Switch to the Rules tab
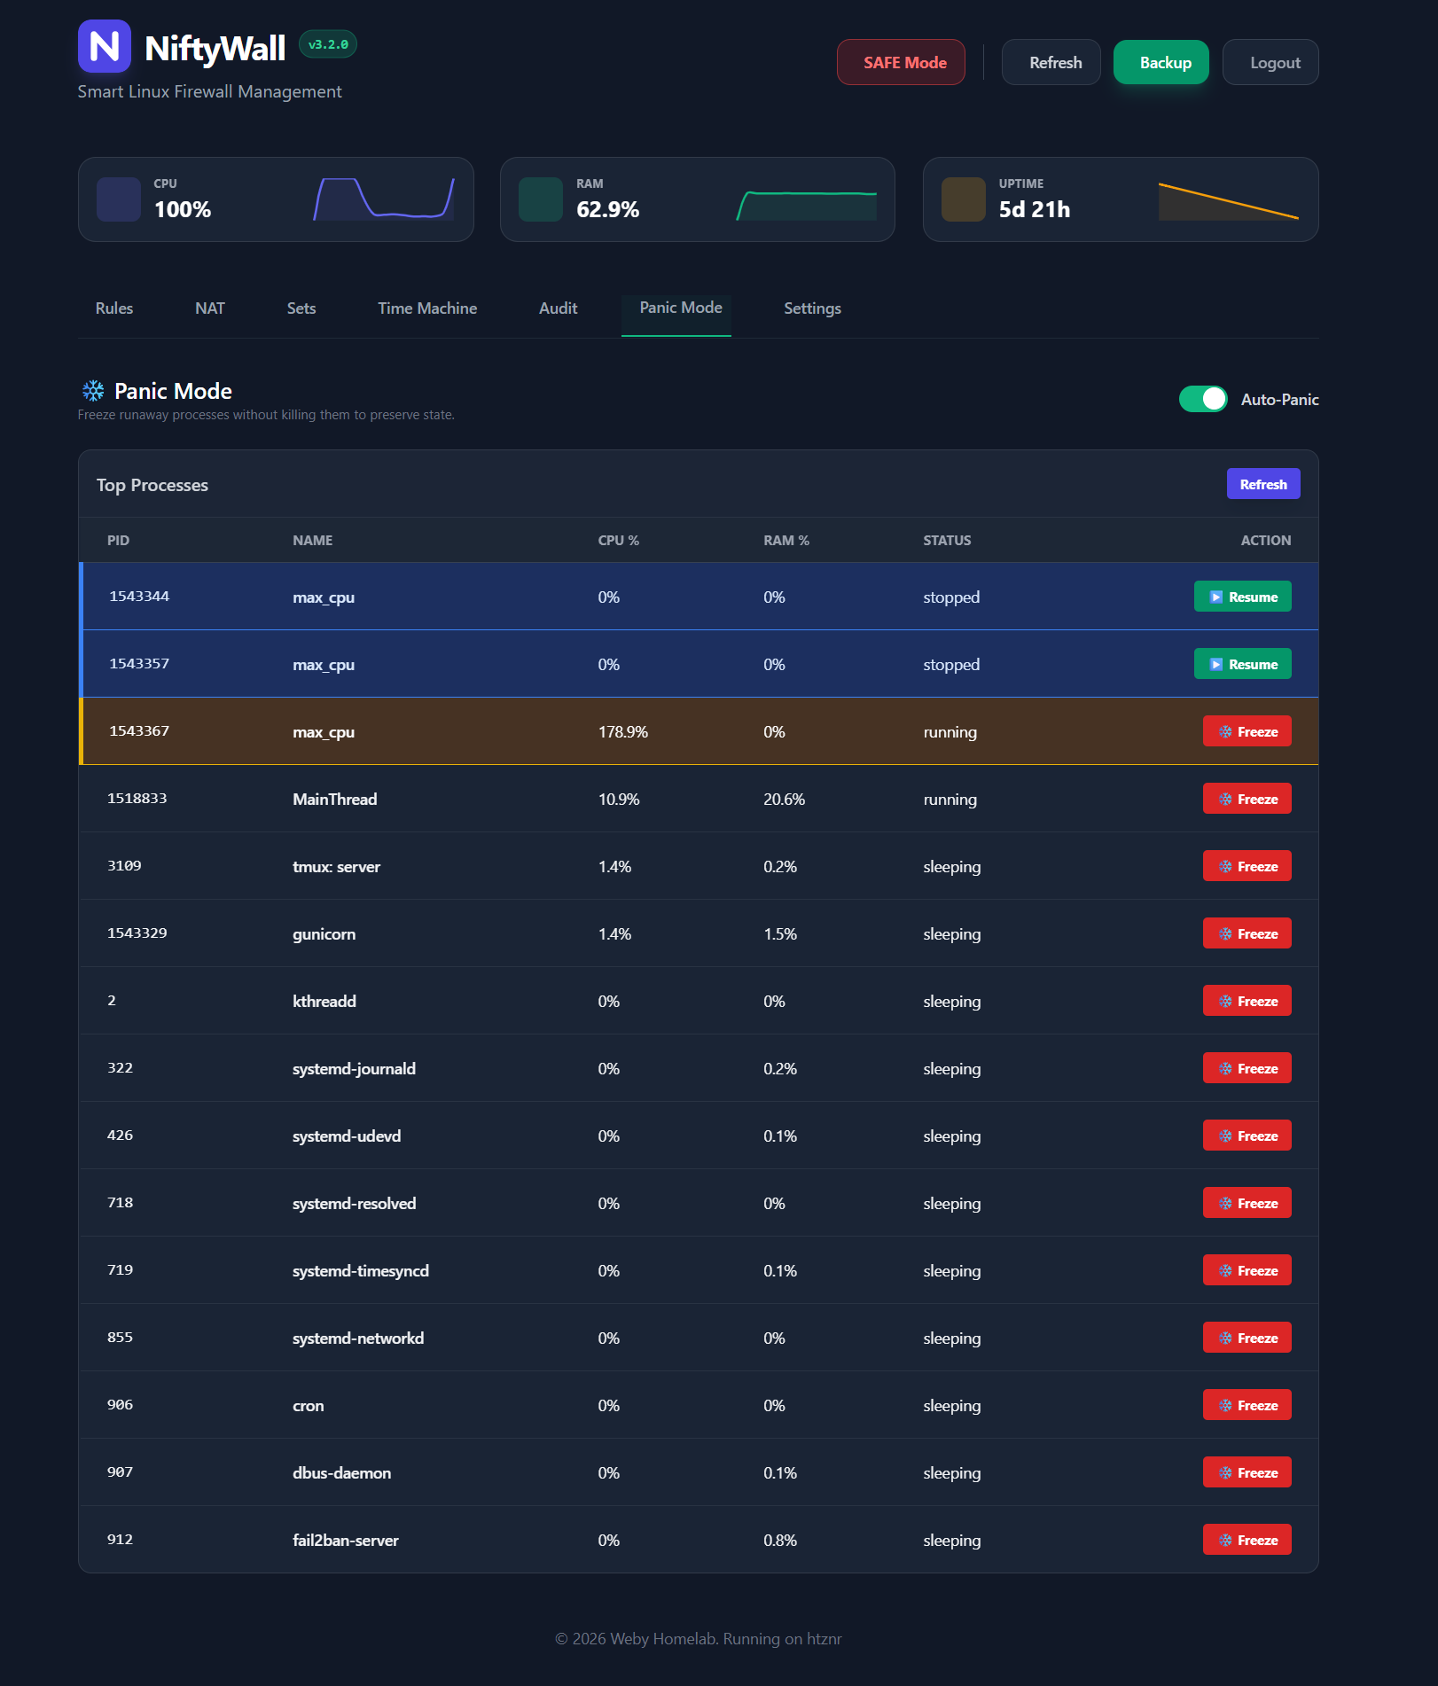Image resolution: width=1438 pixels, height=1686 pixels. coord(114,308)
